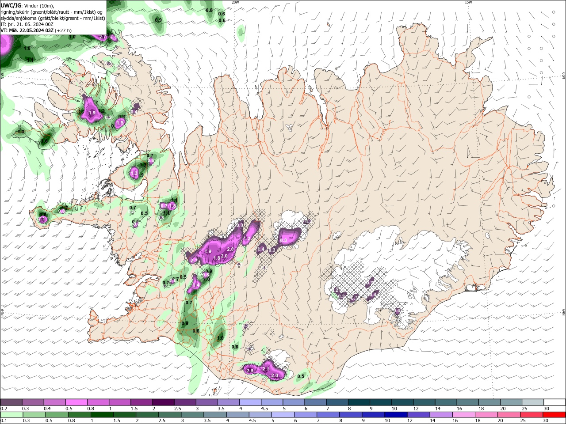This screenshot has width=566, height=424.
Task: Click the 2.9 snowfall value on the map
Action: tap(250, 370)
